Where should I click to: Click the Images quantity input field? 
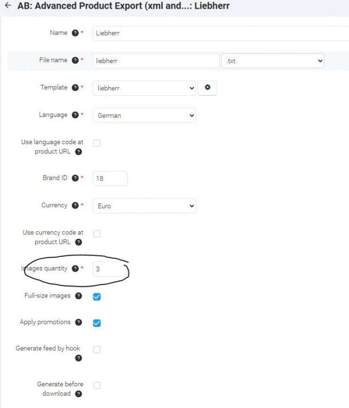pos(110,269)
